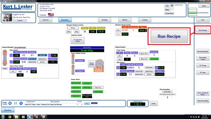Click the Ebeam crucible shutter graphic
211x119 pixels.
click(x=99, y=65)
